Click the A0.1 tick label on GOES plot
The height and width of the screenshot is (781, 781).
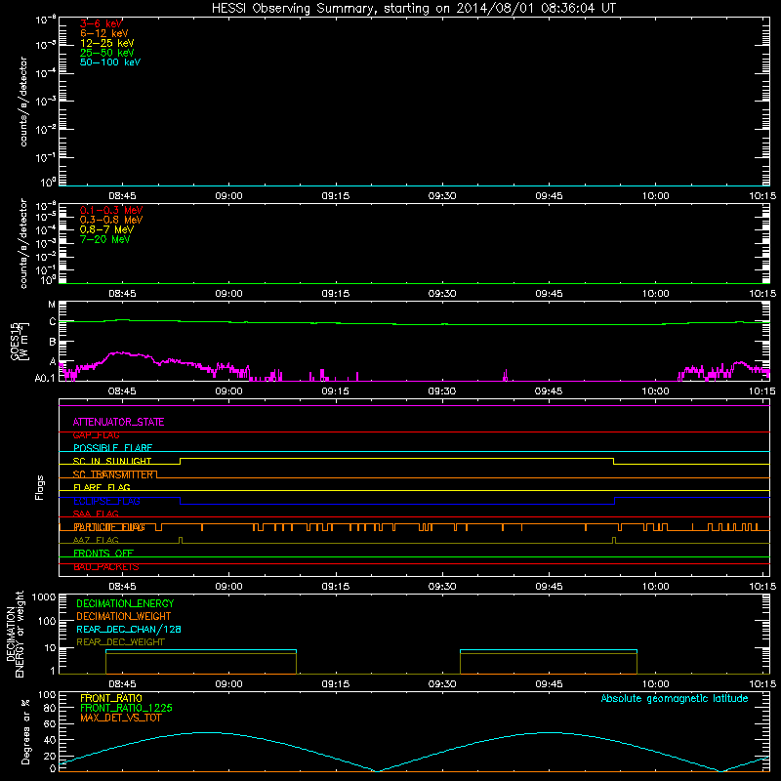click(x=45, y=378)
